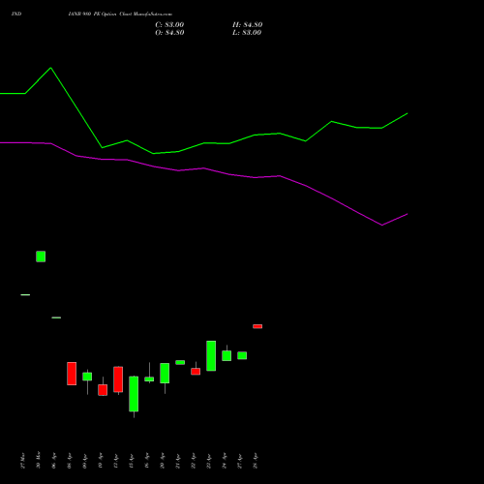This screenshot has height=484, width=484.
Task: Click the open price value O: 84.80
Action: pyautogui.click(x=169, y=33)
